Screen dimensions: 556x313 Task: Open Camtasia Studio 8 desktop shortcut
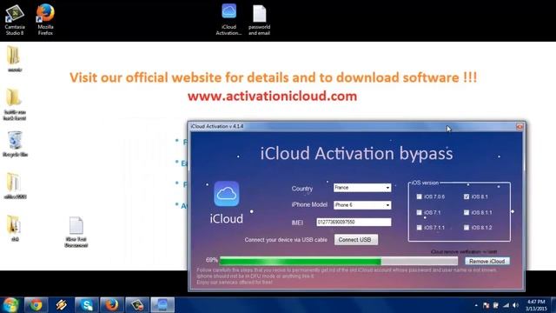tap(15, 19)
